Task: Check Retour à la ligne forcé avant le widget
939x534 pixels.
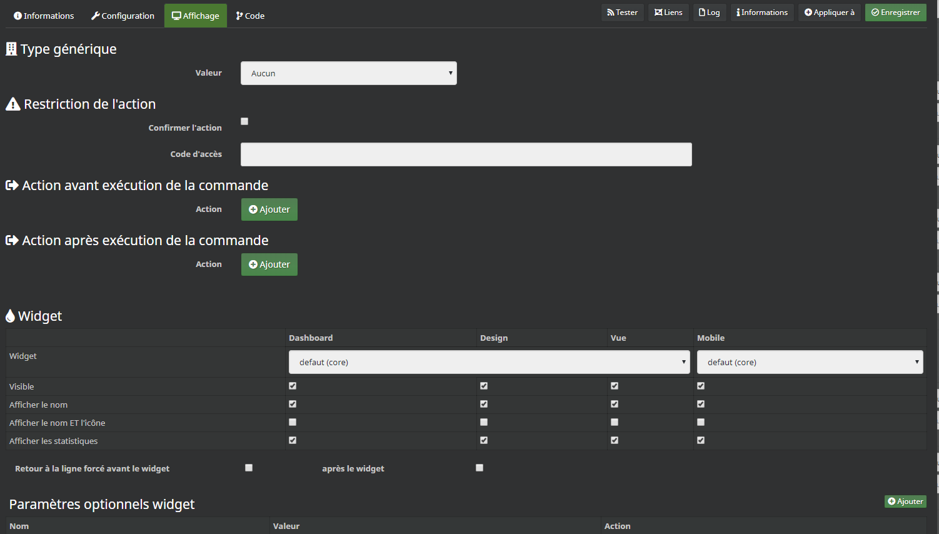Action: tap(249, 468)
